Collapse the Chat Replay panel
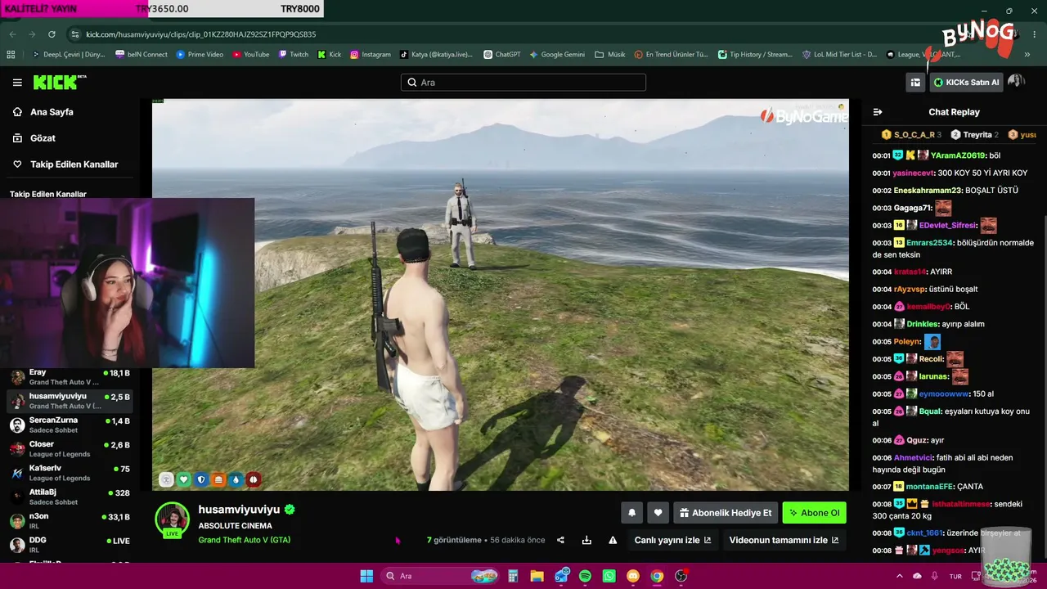The image size is (1047, 589). tap(878, 112)
